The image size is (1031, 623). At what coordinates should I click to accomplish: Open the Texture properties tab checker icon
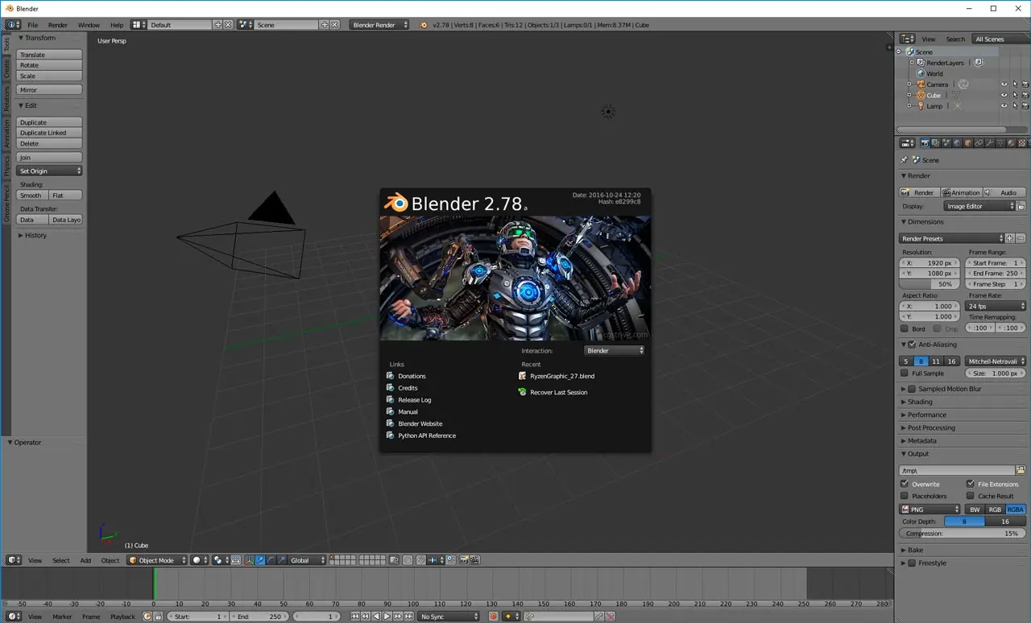click(x=1022, y=143)
